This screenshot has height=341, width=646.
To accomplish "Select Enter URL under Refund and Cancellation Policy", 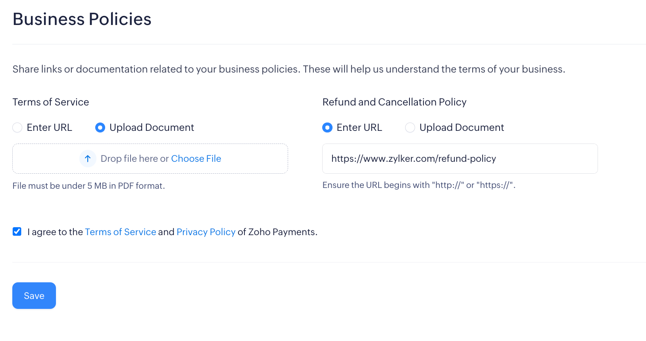I will (327, 128).
